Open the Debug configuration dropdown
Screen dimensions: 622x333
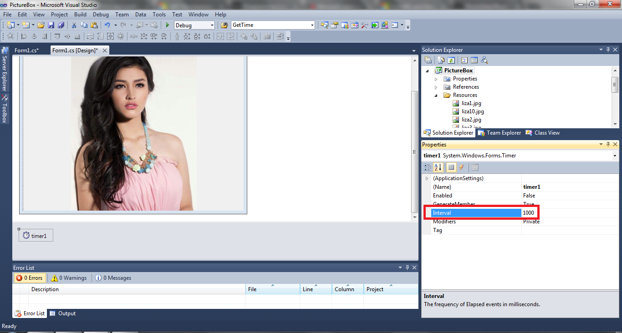(212, 25)
